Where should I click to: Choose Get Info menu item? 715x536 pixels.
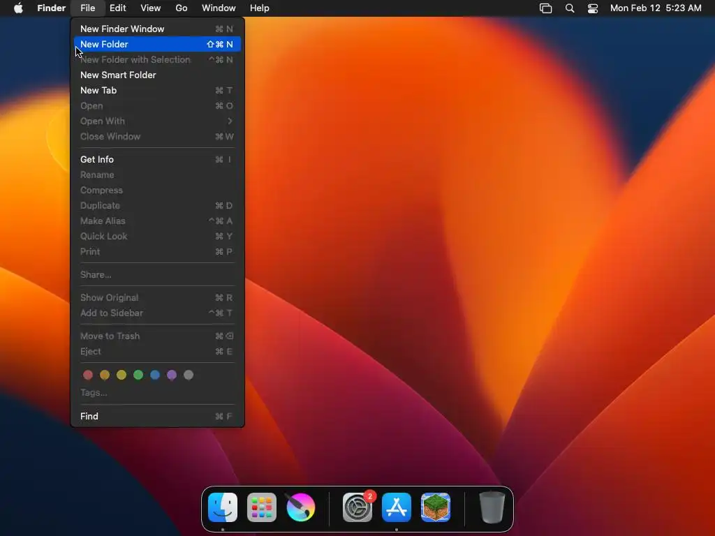[x=157, y=160]
